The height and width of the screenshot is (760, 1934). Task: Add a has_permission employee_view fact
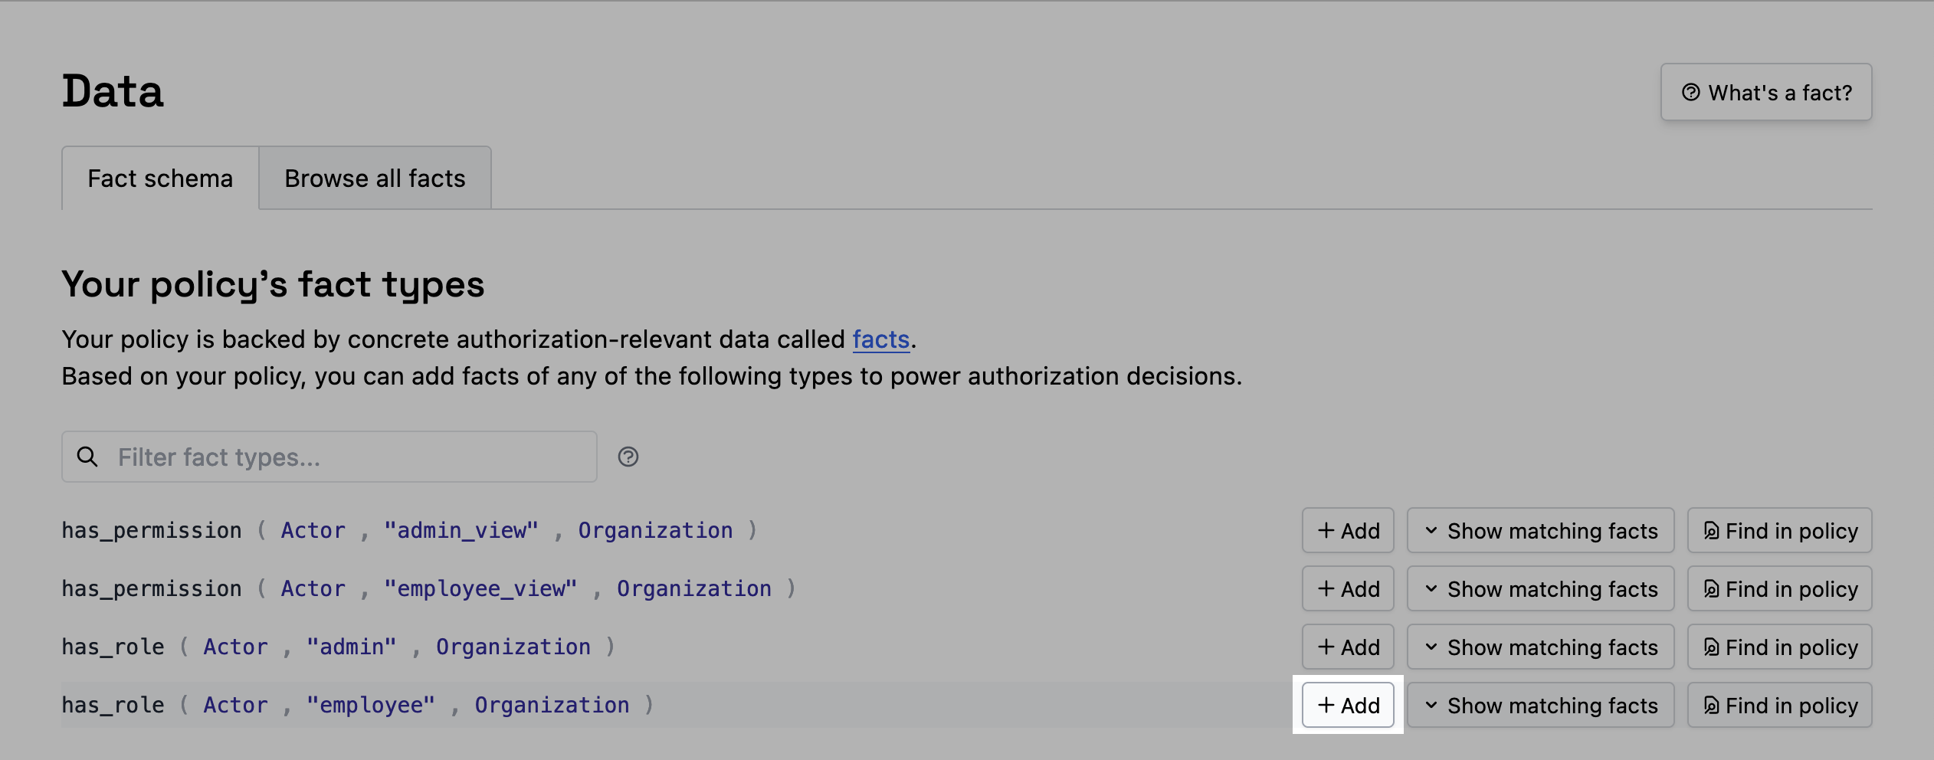1348,589
